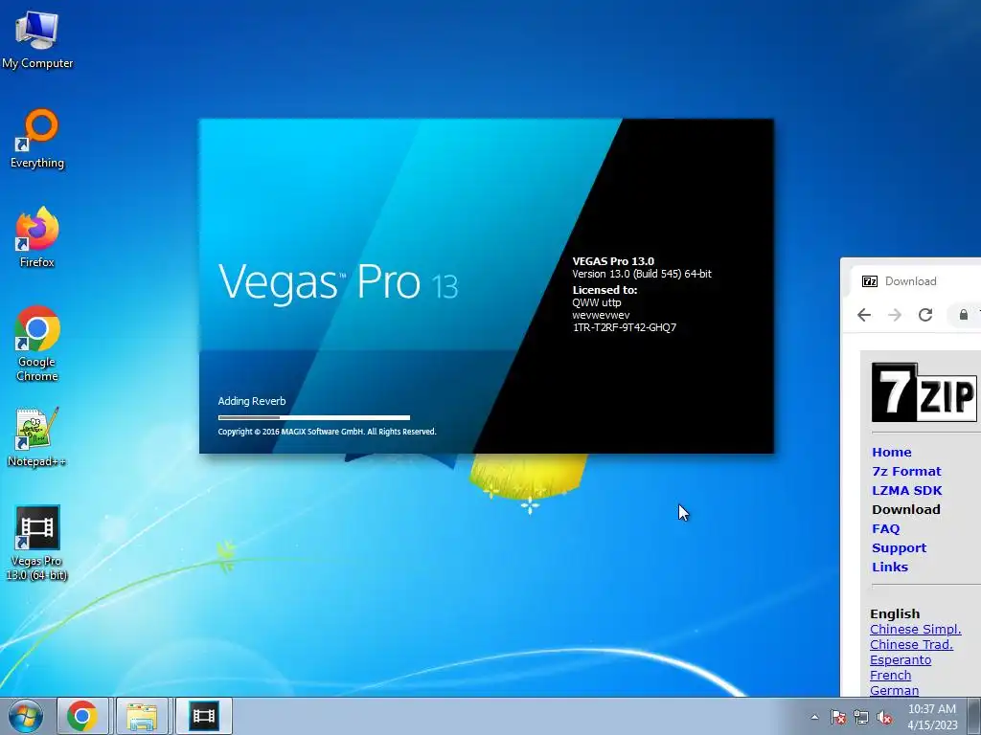Viewport: 981px width, 735px height.
Task: Click the serial 1TR-T2RF-9T42-GHQ7 text
Action: (x=625, y=327)
